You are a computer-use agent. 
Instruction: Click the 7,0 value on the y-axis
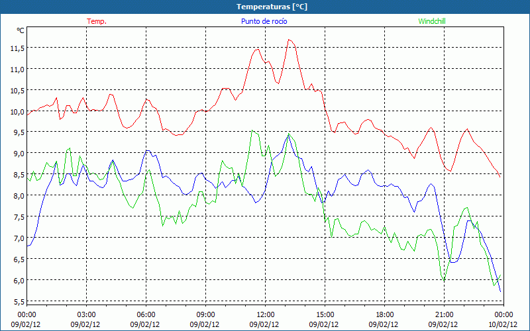pos(19,238)
